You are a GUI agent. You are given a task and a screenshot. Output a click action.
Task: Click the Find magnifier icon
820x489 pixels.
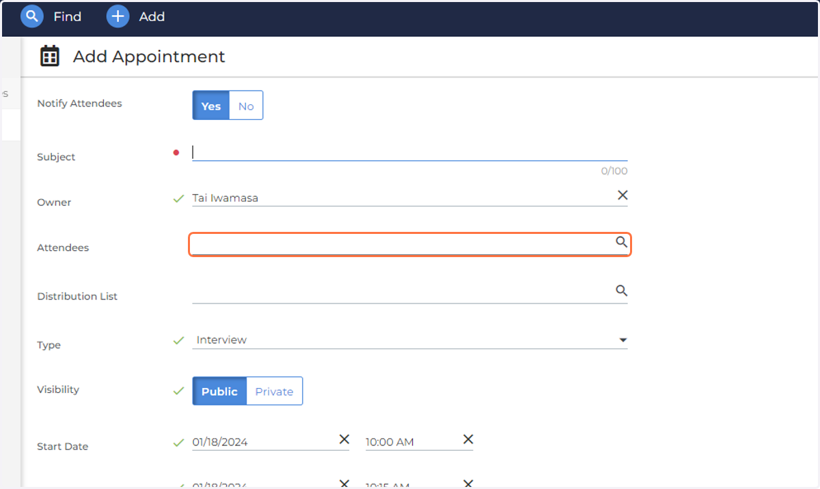(32, 16)
